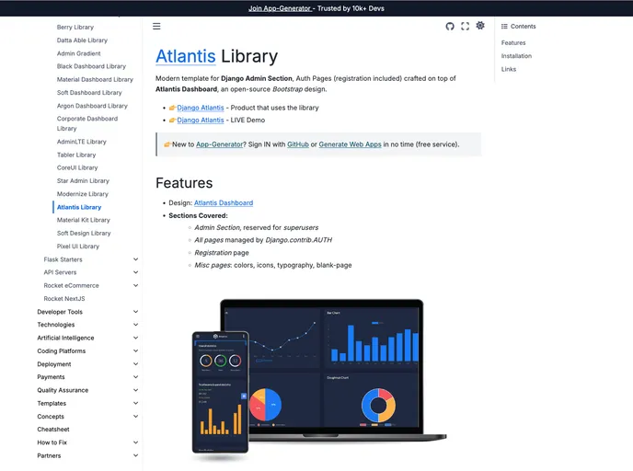Click the App-Generator link in notice

pos(219,144)
